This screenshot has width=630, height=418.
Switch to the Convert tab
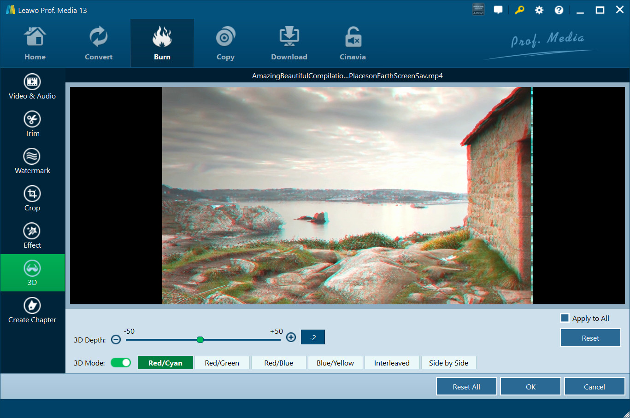pos(99,44)
